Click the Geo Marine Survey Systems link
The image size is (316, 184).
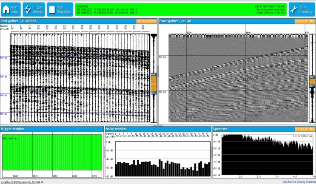click(299, 182)
